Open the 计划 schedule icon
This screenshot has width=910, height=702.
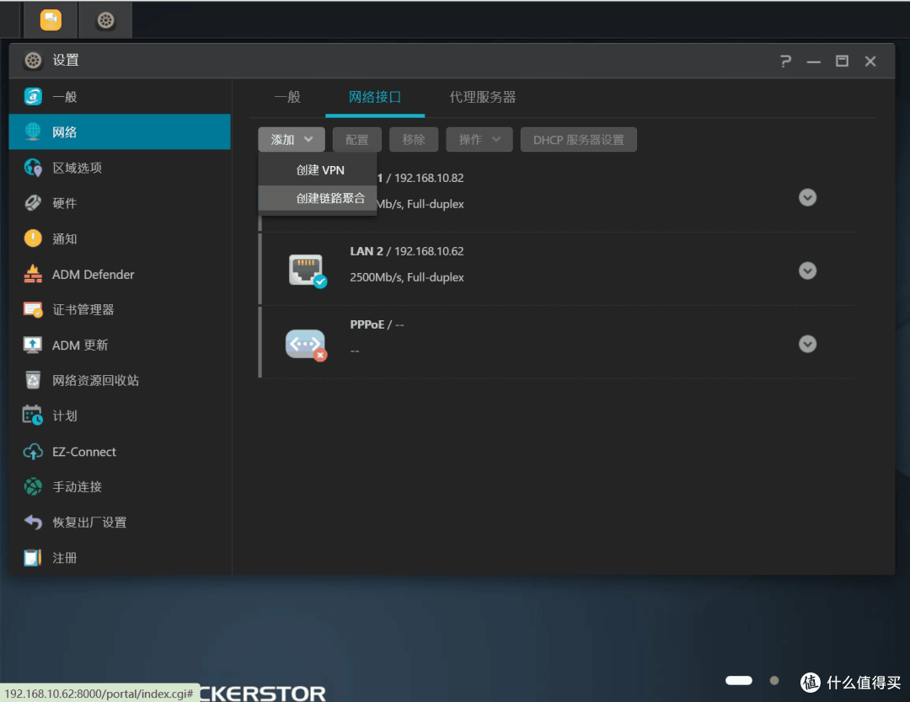click(33, 415)
